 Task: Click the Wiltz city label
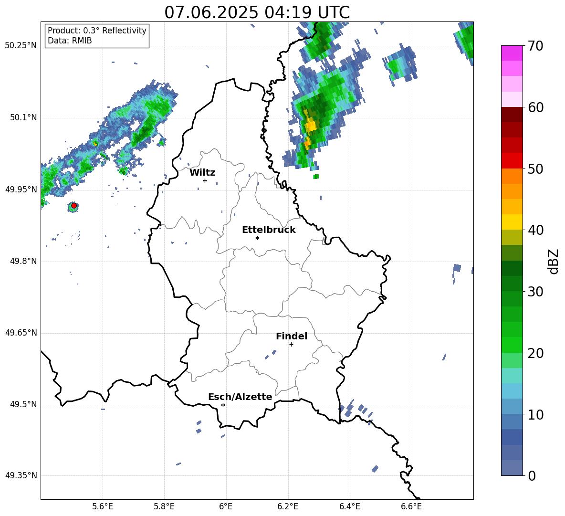(202, 173)
